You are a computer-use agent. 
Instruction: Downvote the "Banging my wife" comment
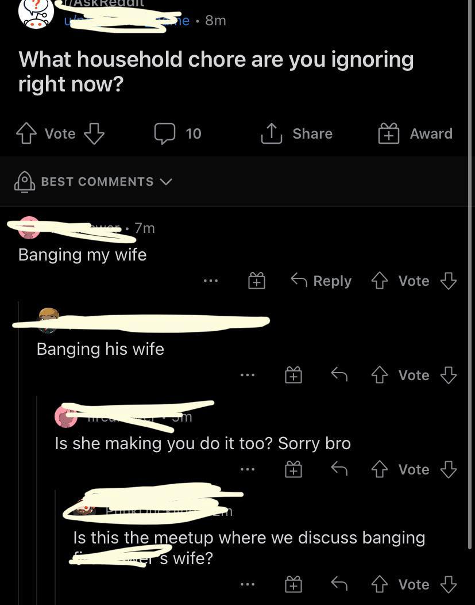click(449, 281)
